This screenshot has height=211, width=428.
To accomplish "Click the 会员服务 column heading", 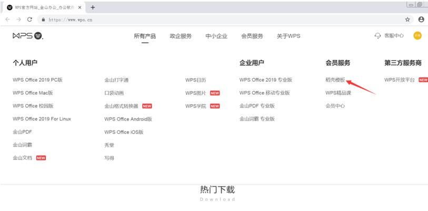I will (337, 63).
